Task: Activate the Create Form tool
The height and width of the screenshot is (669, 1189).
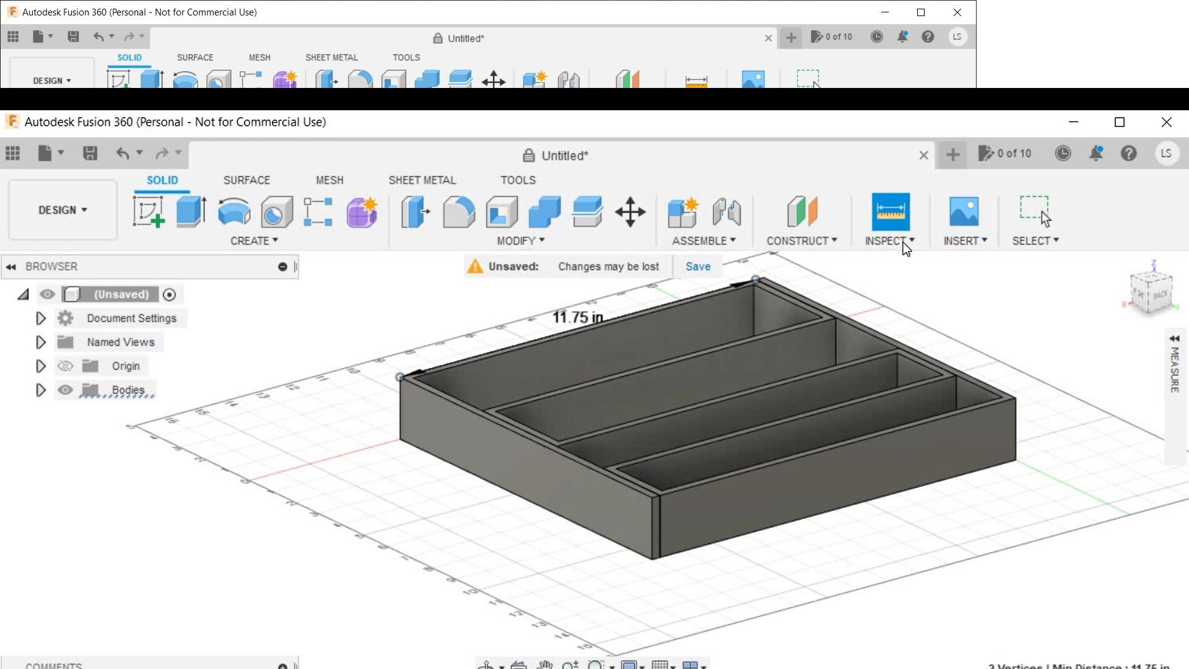Action: 361,212
